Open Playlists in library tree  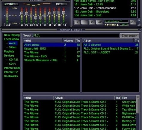[x=9, y=52]
